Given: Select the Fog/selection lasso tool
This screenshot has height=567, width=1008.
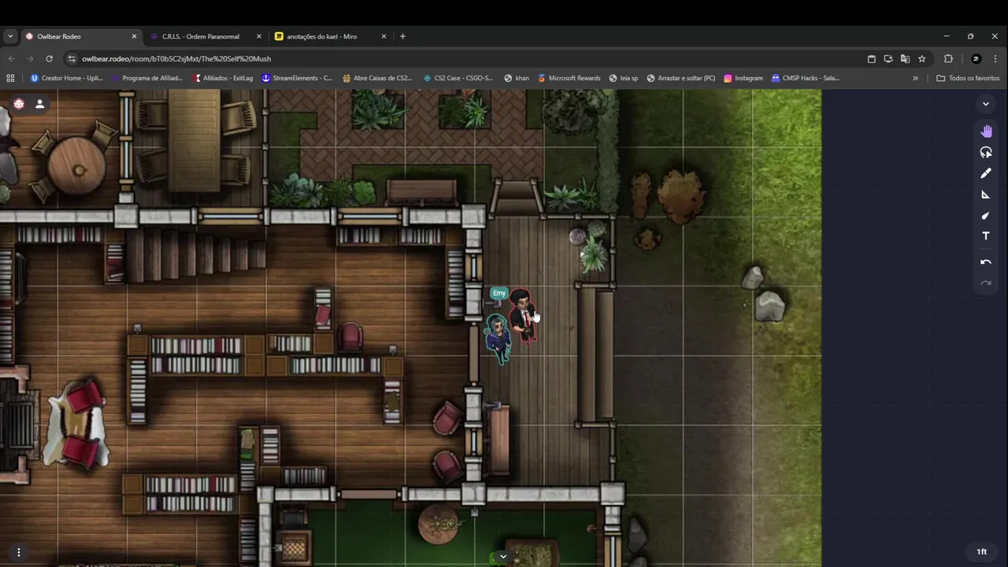Looking at the screenshot, I should 986,152.
